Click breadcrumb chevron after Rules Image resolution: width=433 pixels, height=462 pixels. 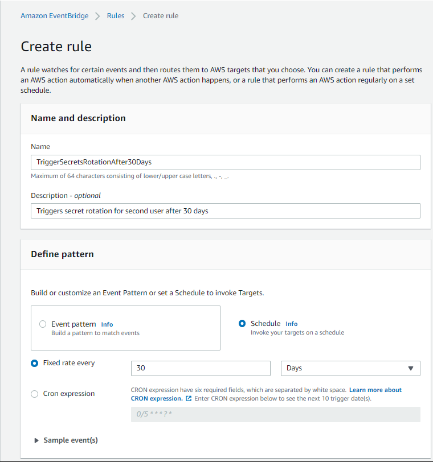point(133,16)
